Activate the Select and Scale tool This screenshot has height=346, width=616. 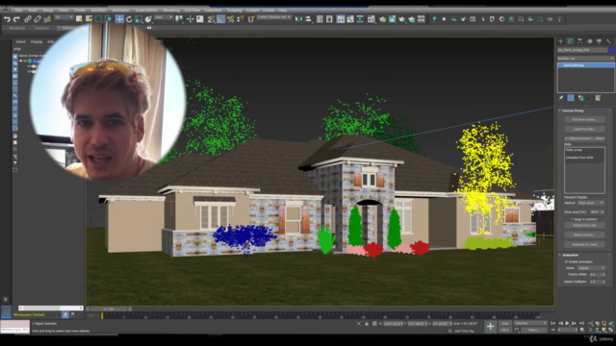tap(139, 19)
